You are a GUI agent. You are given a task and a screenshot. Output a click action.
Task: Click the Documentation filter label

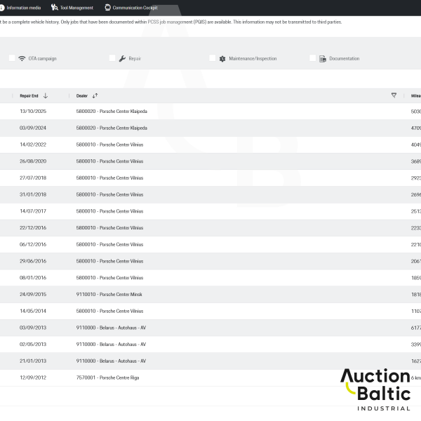345,58
